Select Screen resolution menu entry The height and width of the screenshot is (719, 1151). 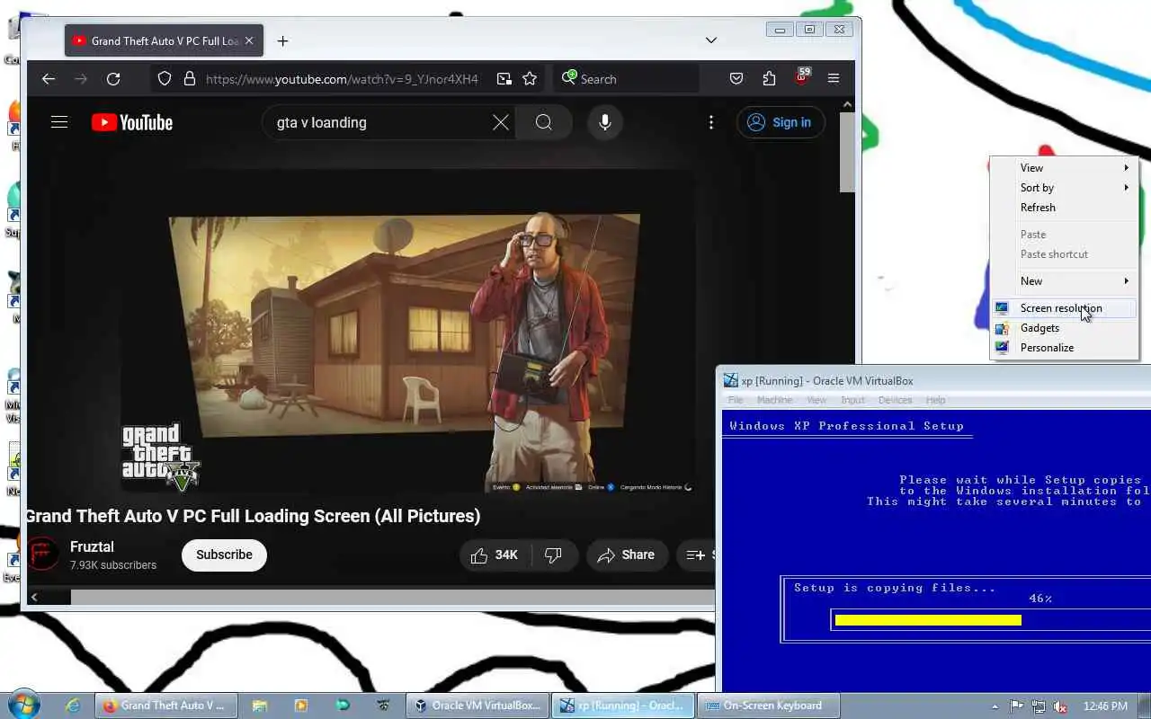1064,308
